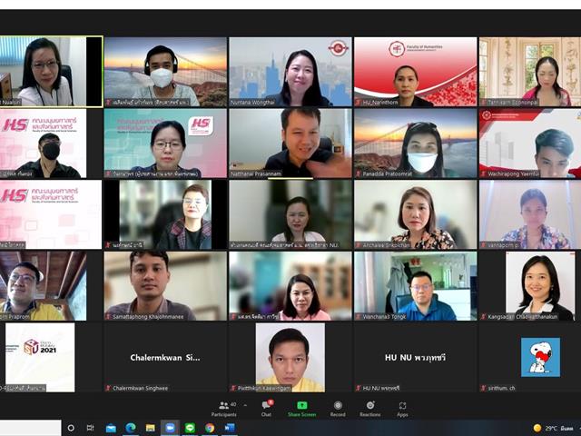Click the Snoopy profile picture
The width and height of the screenshot is (581, 436).
click(541, 357)
